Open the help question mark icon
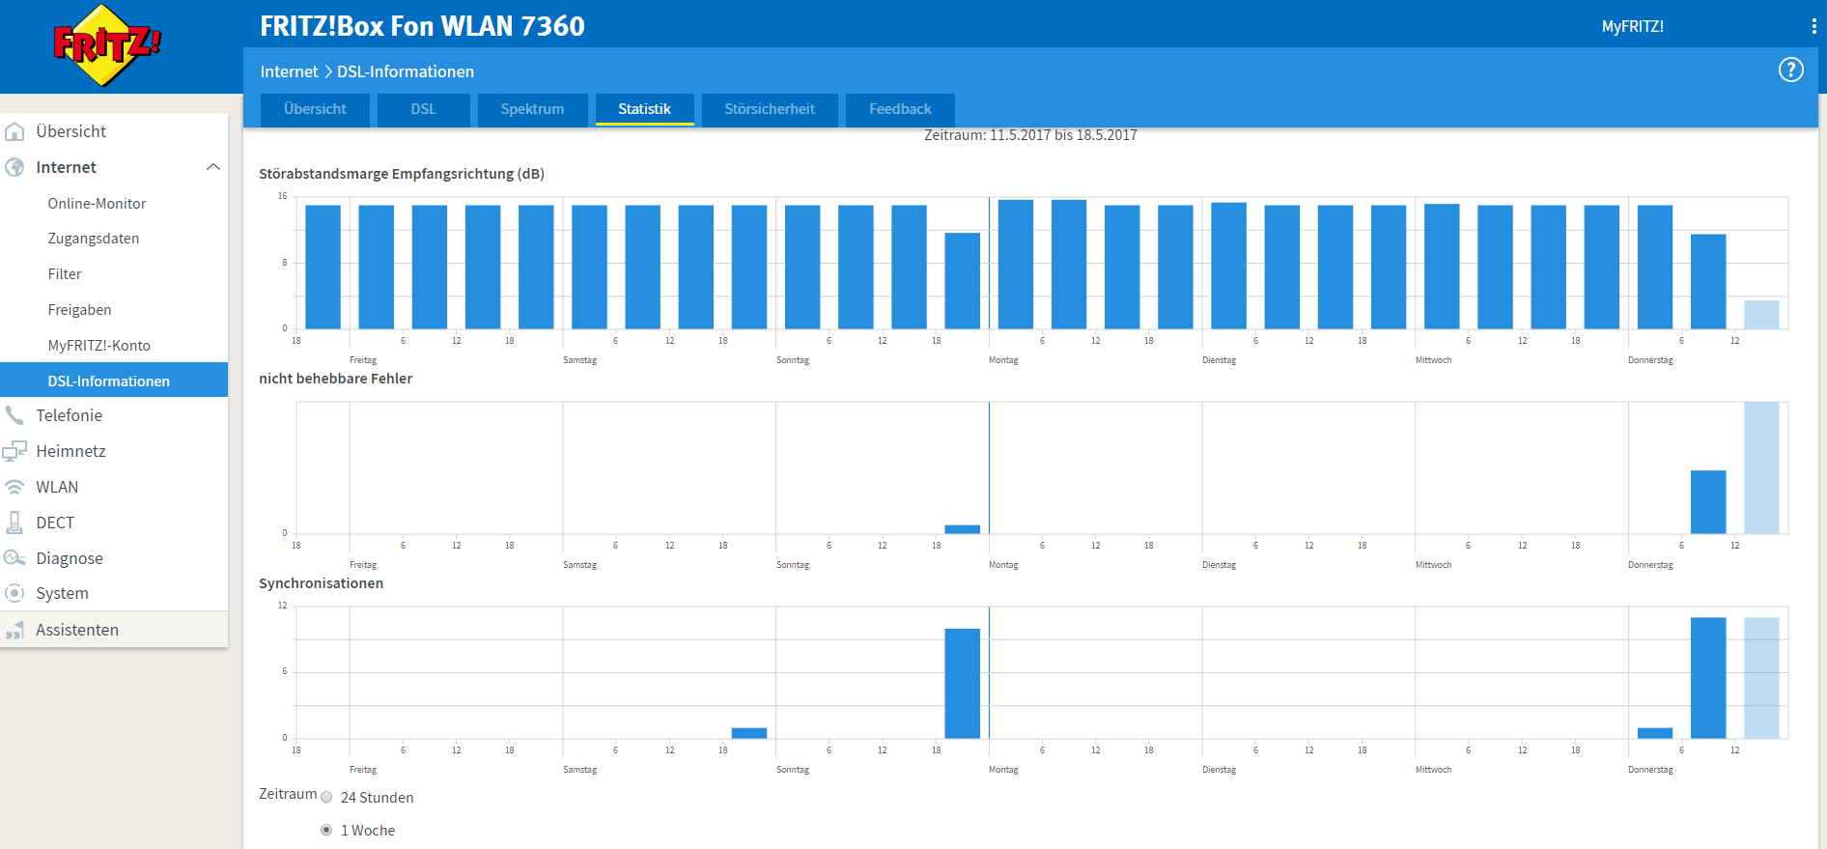Image resolution: width=1827 pixels, height=849 pixels. click(1790, 71)
